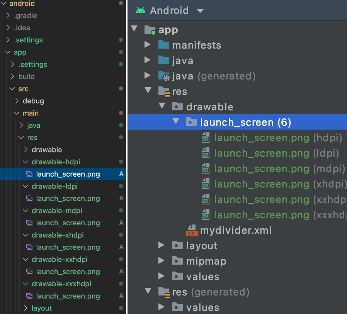The width and height of the screenshot is (347, 314).
Task: Expand the debug folder chevron
Action: [x=17, y=101]
